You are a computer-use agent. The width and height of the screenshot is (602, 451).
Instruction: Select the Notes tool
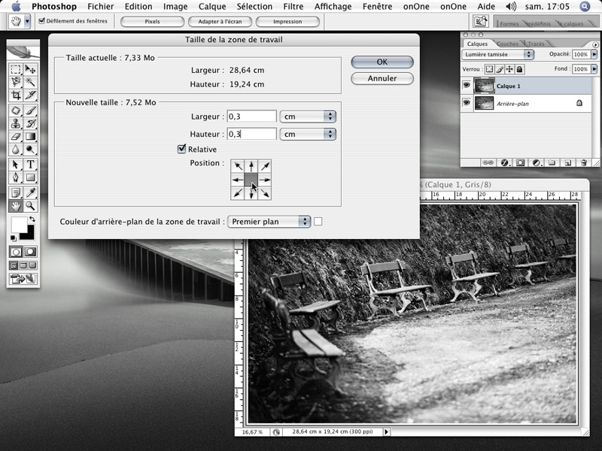pos(16,192)
